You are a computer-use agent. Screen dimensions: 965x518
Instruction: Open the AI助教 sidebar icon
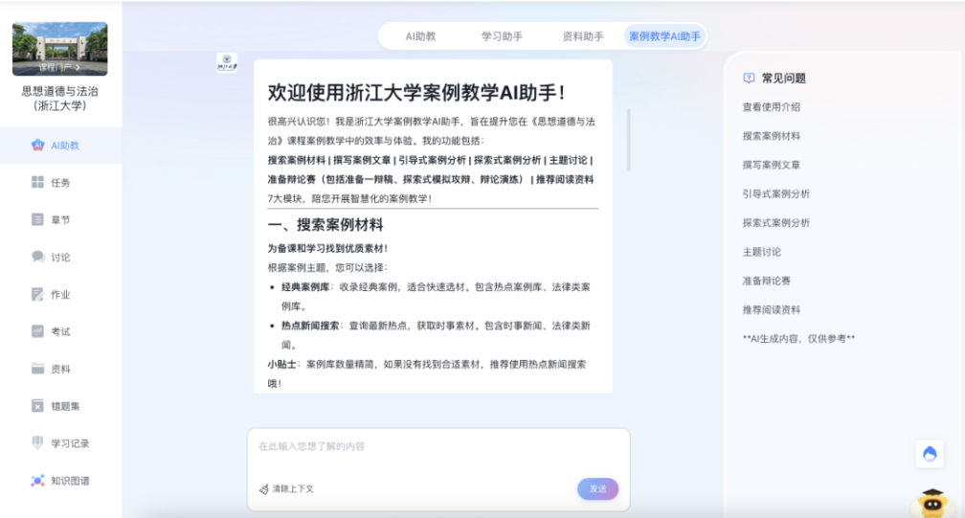pyautogui.click(x=37, y=146)
